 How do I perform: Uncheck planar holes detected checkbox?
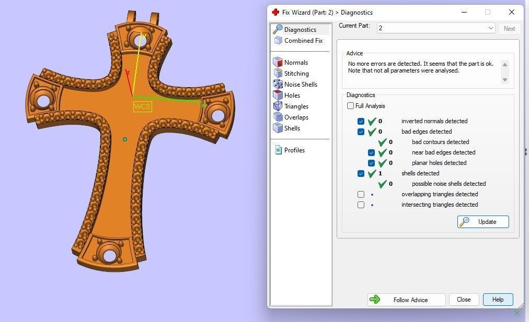point(372,163)
